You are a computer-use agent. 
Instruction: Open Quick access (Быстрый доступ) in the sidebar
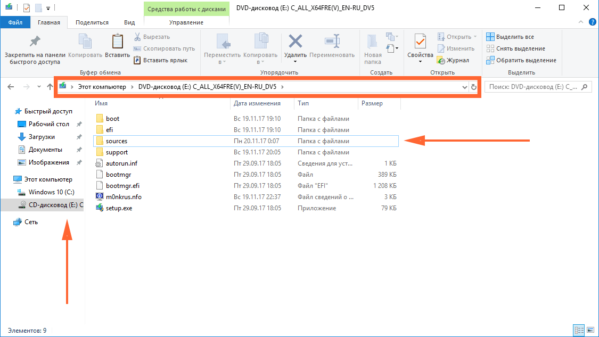[x=48, y=111]
